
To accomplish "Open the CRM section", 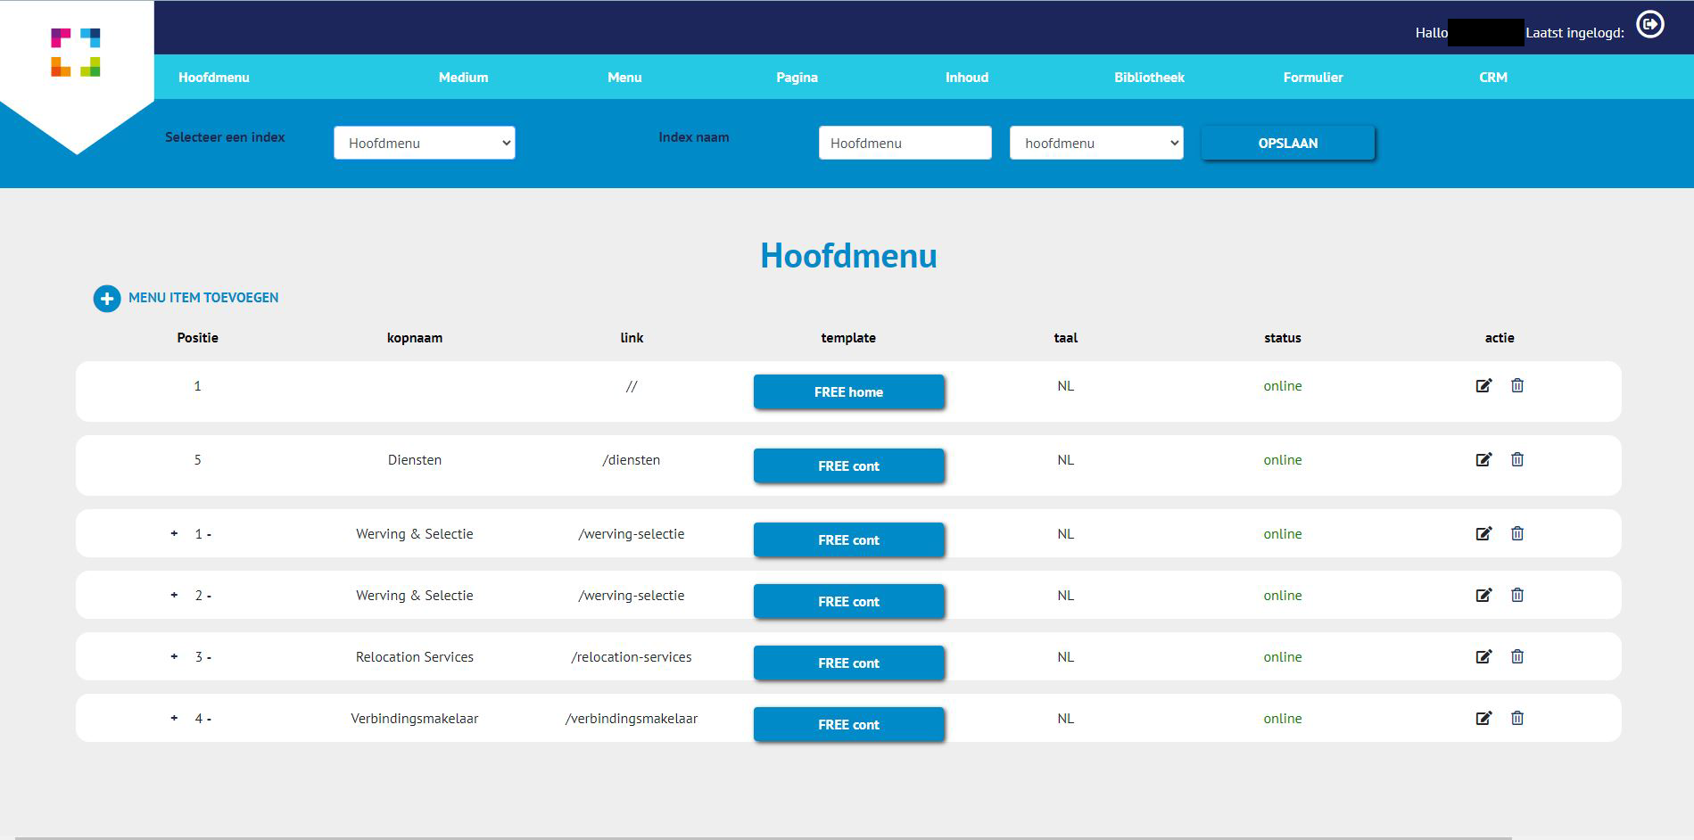I will click(1493, 78).
